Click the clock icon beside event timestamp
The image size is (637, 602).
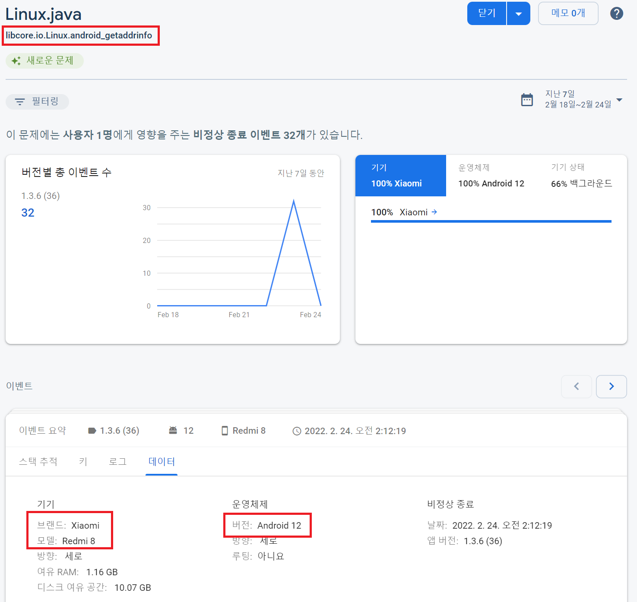pos(297,431)
